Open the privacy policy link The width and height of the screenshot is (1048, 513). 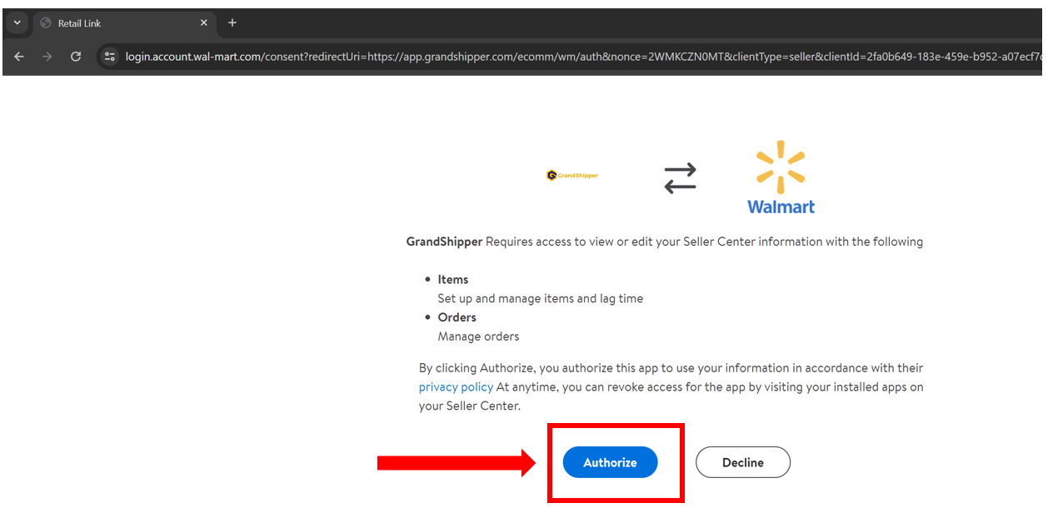456,386
